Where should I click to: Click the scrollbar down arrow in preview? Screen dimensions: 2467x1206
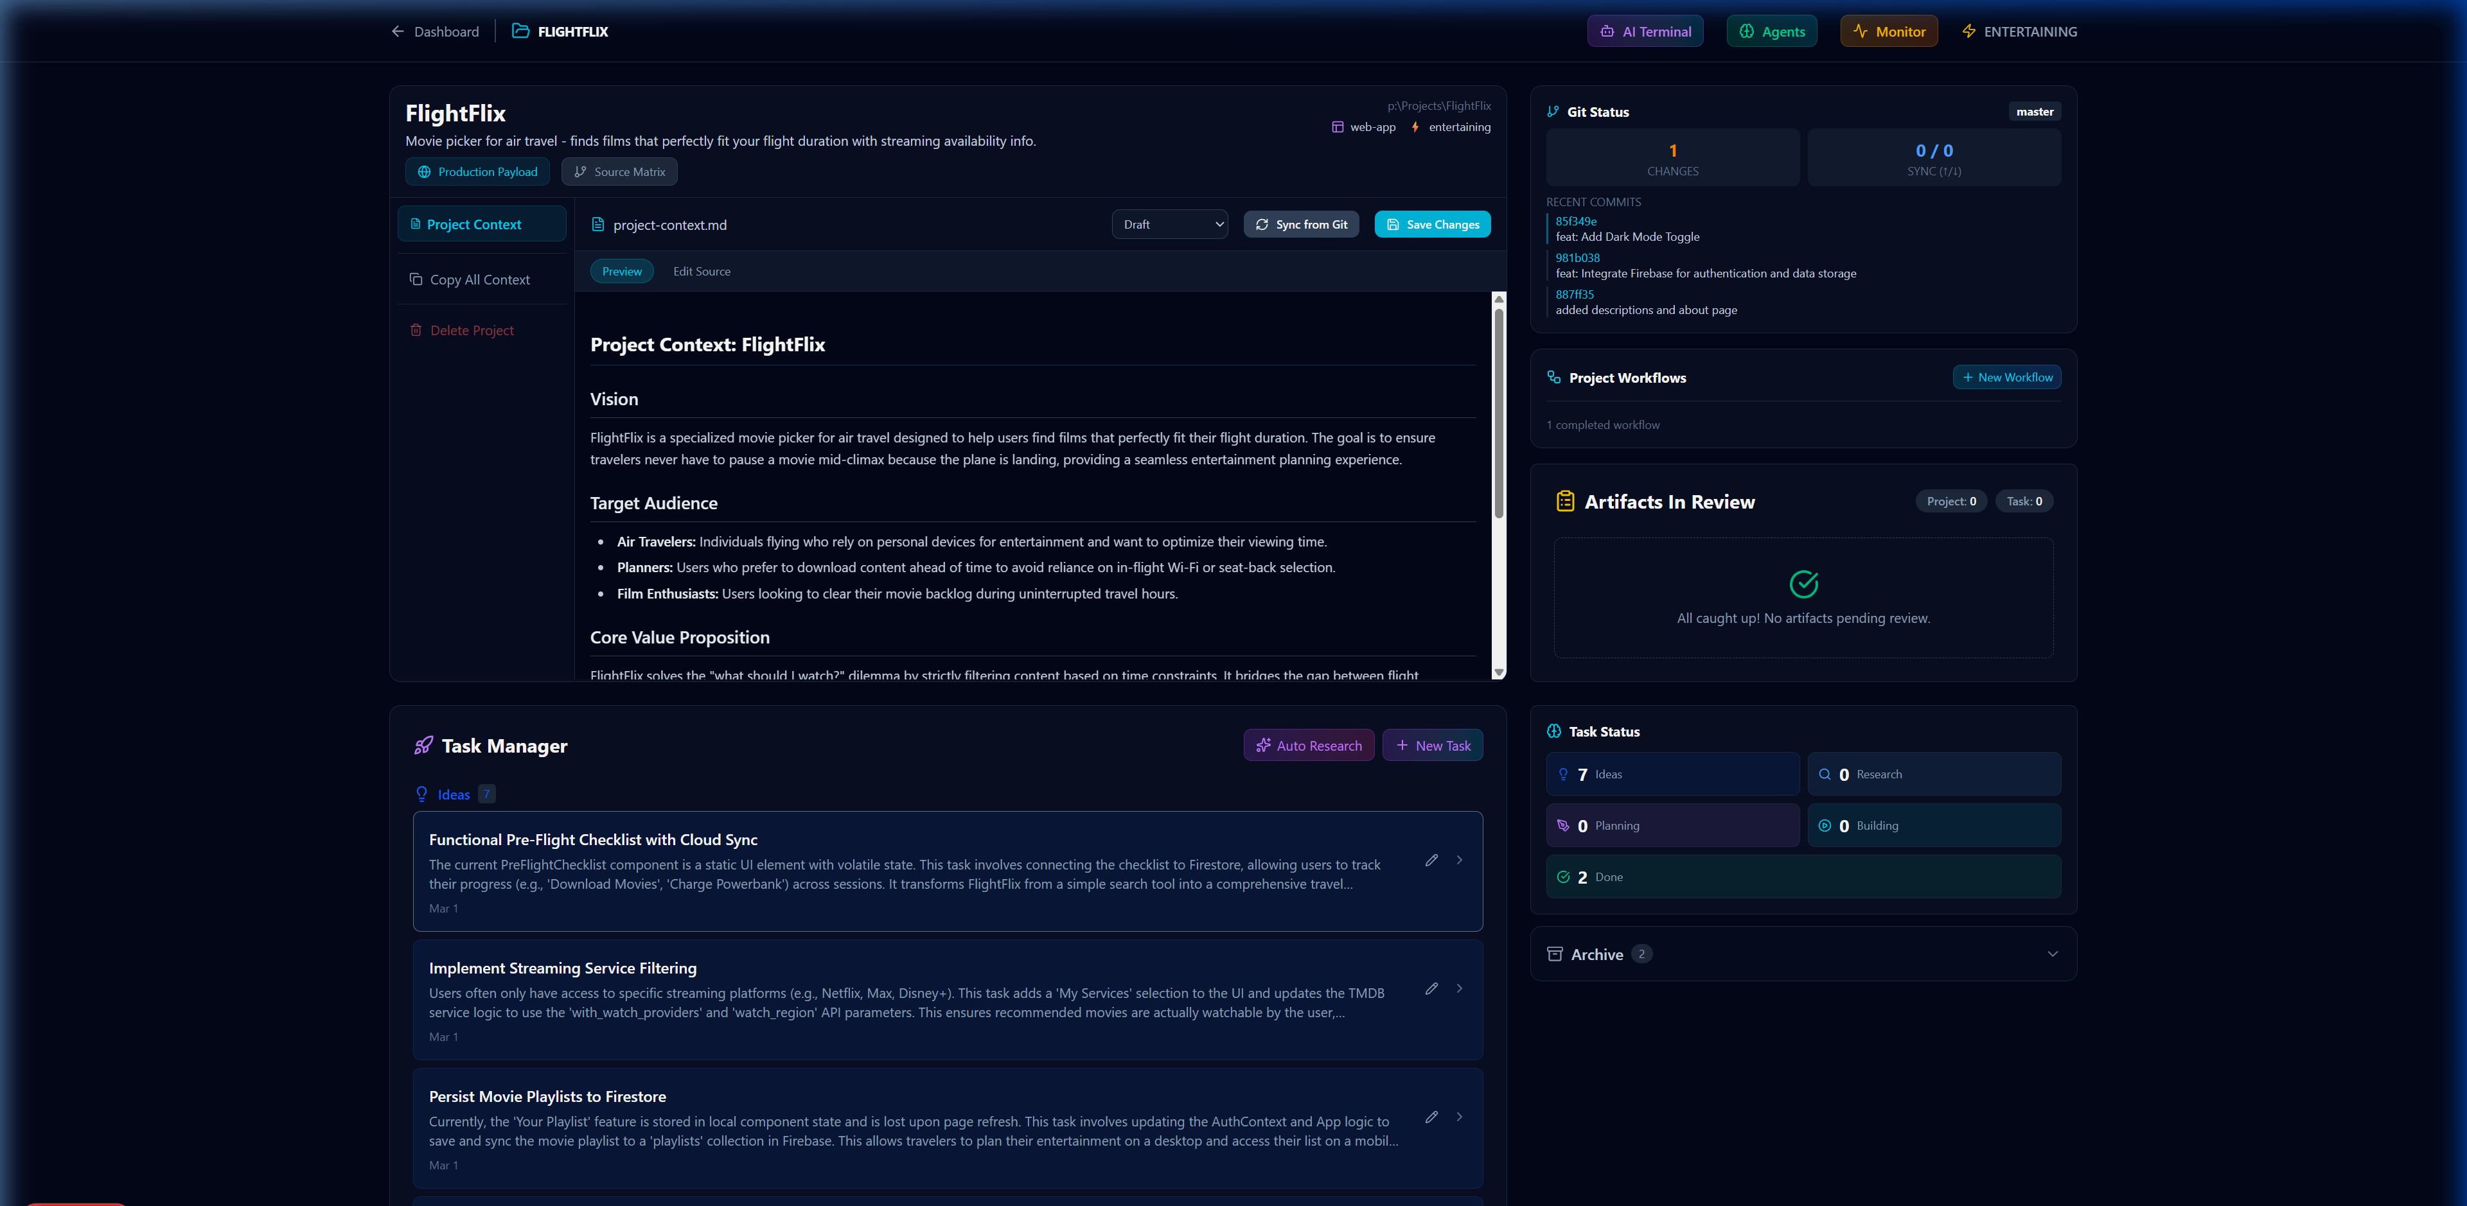click(1499, 673)
